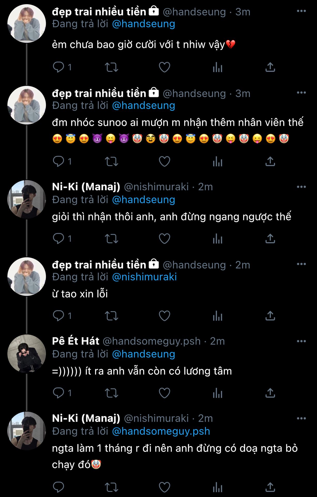Like Pê Ét Hát's "lương tâm" tweet

pyautogui.click(x=164, y=393)
